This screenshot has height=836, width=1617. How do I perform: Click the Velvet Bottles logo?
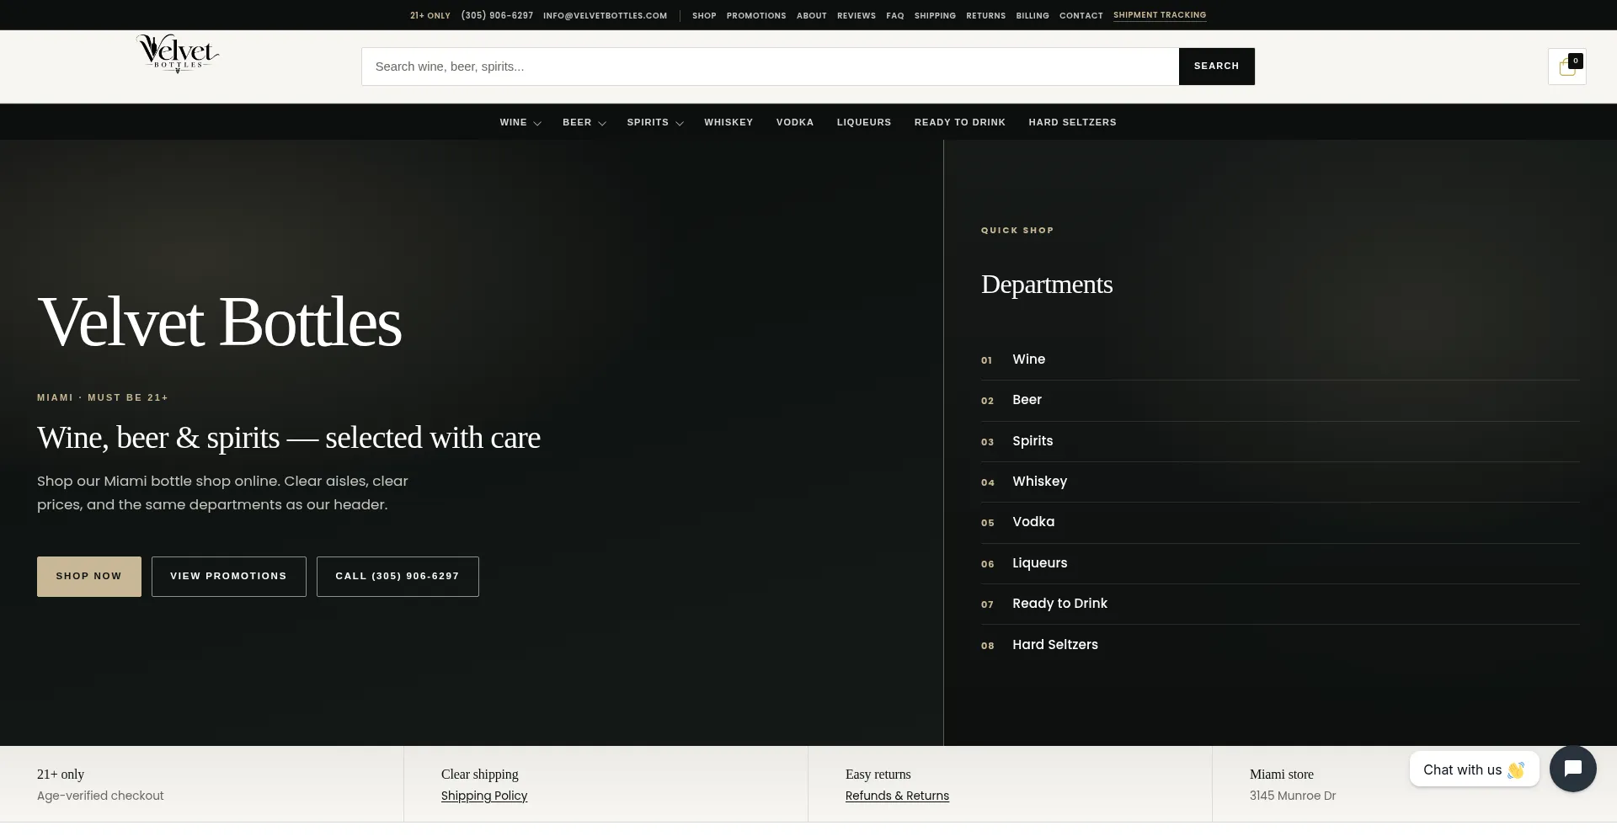(x=178, y=54)
